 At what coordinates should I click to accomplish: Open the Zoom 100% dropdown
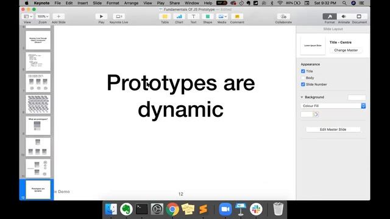pos(43,16)
